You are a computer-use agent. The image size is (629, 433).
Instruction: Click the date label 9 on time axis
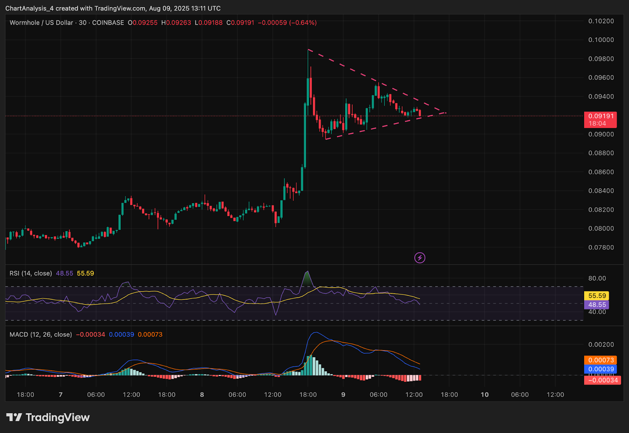(x=343, y=395)
